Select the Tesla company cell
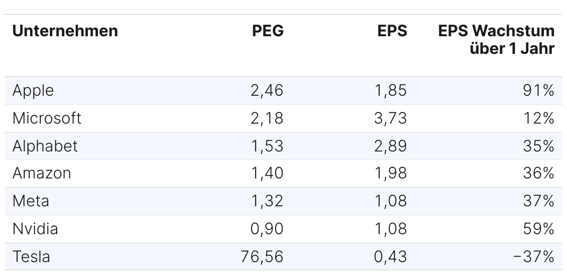Screen dimensions: 567x276 click(x=31, y=256)
